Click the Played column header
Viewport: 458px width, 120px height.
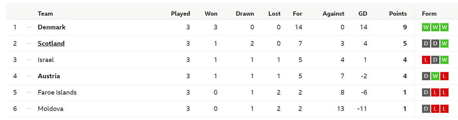pyautogui.click(x=180, y=14)
